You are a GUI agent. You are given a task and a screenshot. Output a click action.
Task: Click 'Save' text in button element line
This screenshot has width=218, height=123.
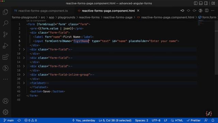click(x=46, y=91)
